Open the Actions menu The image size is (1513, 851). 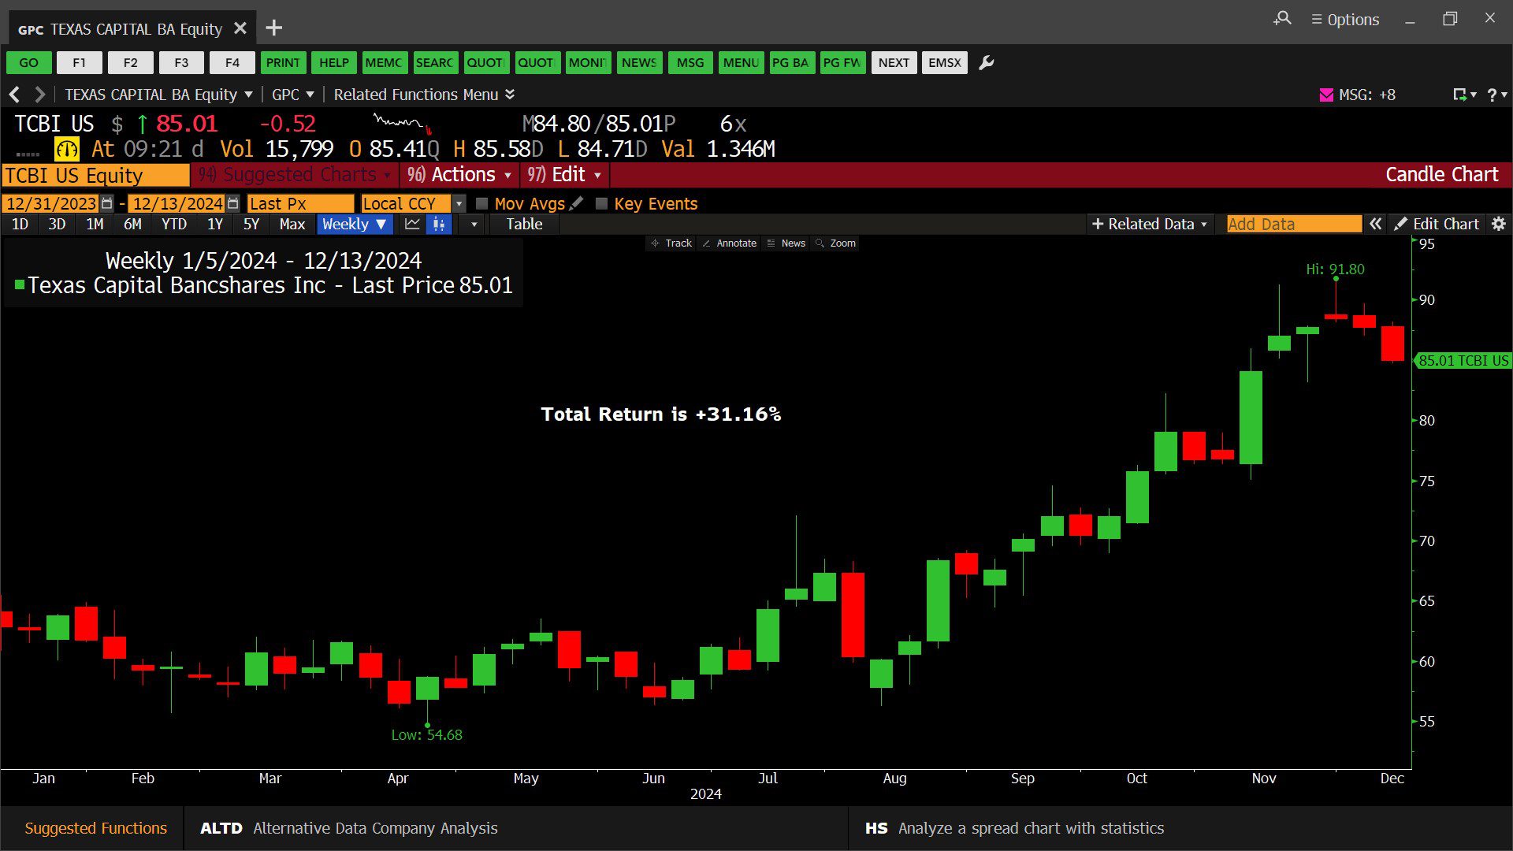(462, 175)
